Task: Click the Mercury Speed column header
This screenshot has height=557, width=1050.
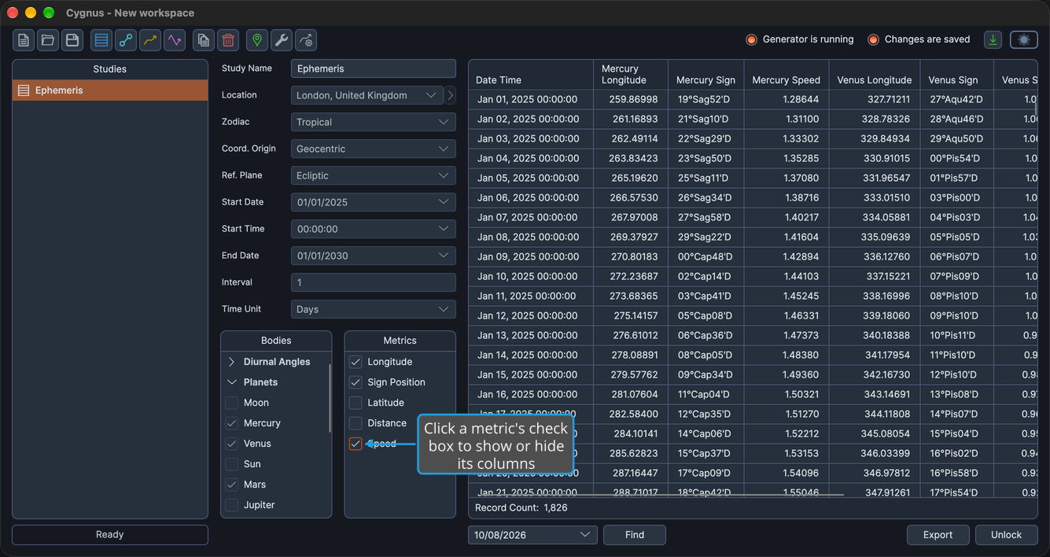Action: point(786,75)
